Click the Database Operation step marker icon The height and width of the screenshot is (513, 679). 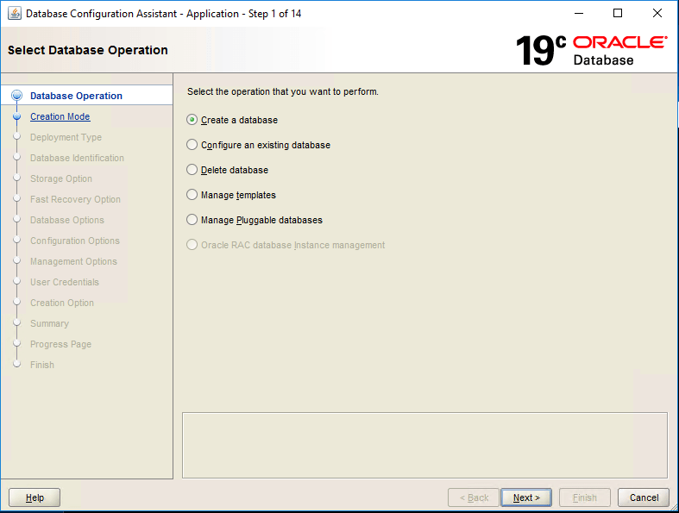[17, 96]
